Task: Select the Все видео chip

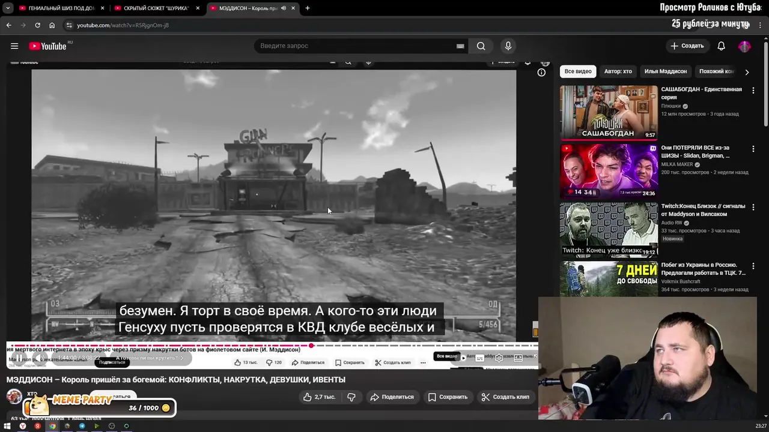Action: 578,71
